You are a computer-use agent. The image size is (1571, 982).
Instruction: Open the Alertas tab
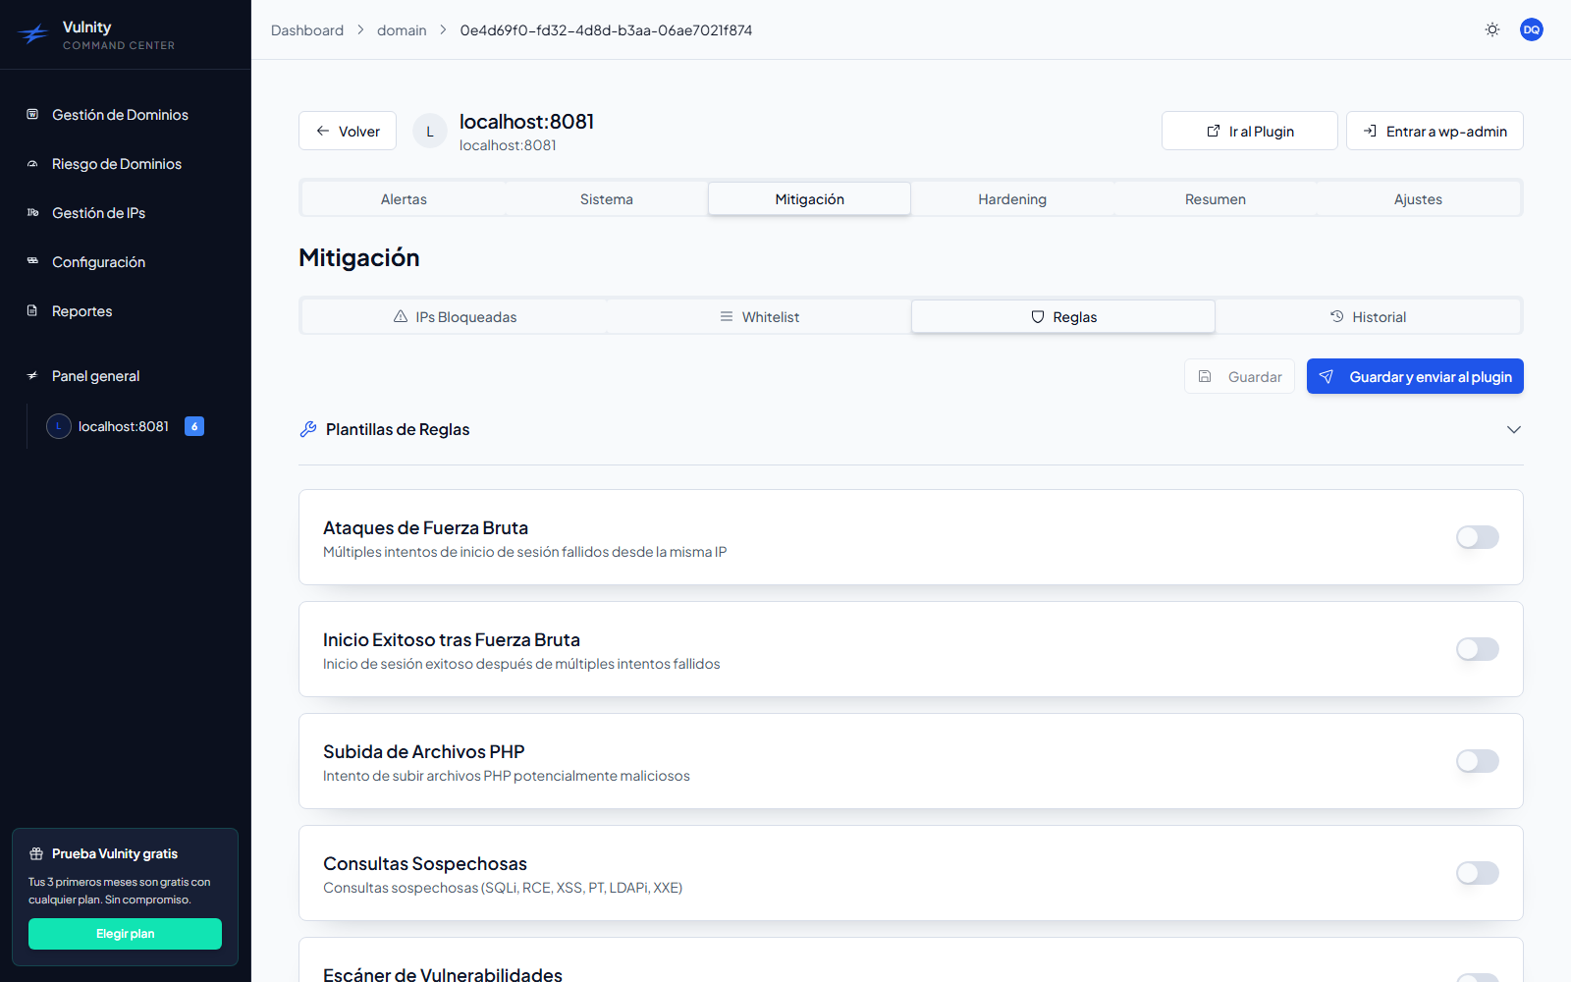pos(404,198)
